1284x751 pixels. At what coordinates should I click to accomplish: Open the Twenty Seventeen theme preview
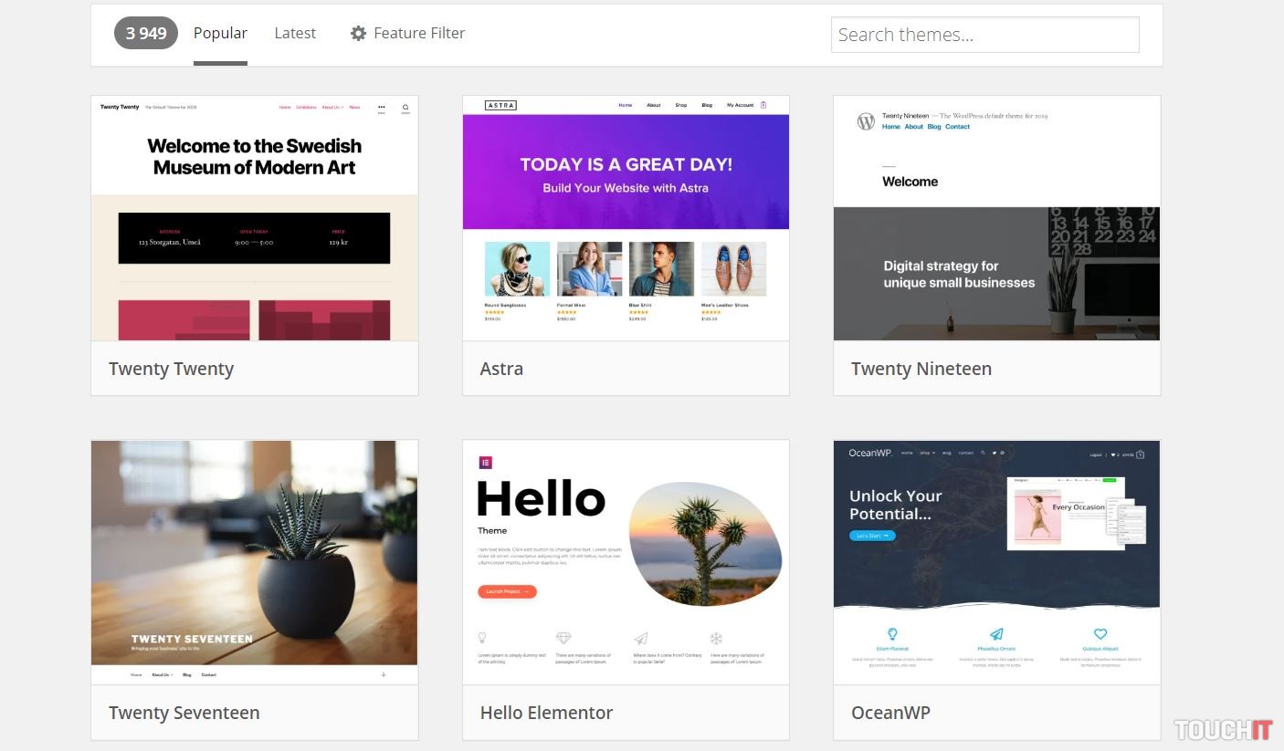(255, 562)
